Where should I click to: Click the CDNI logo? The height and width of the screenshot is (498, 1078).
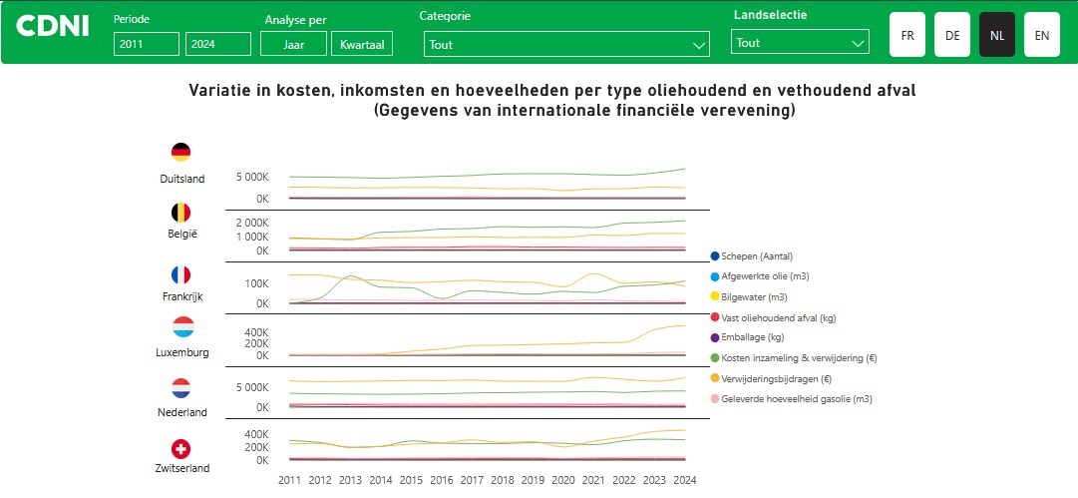[x=53, y=27]
